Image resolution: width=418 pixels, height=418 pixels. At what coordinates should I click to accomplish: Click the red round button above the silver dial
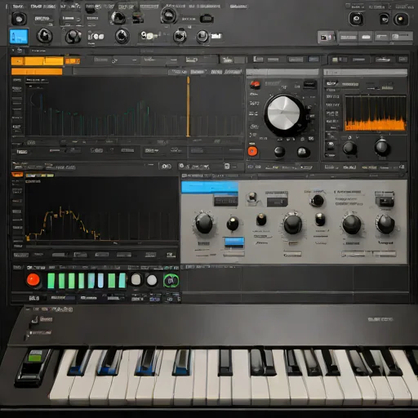point(255,84)
